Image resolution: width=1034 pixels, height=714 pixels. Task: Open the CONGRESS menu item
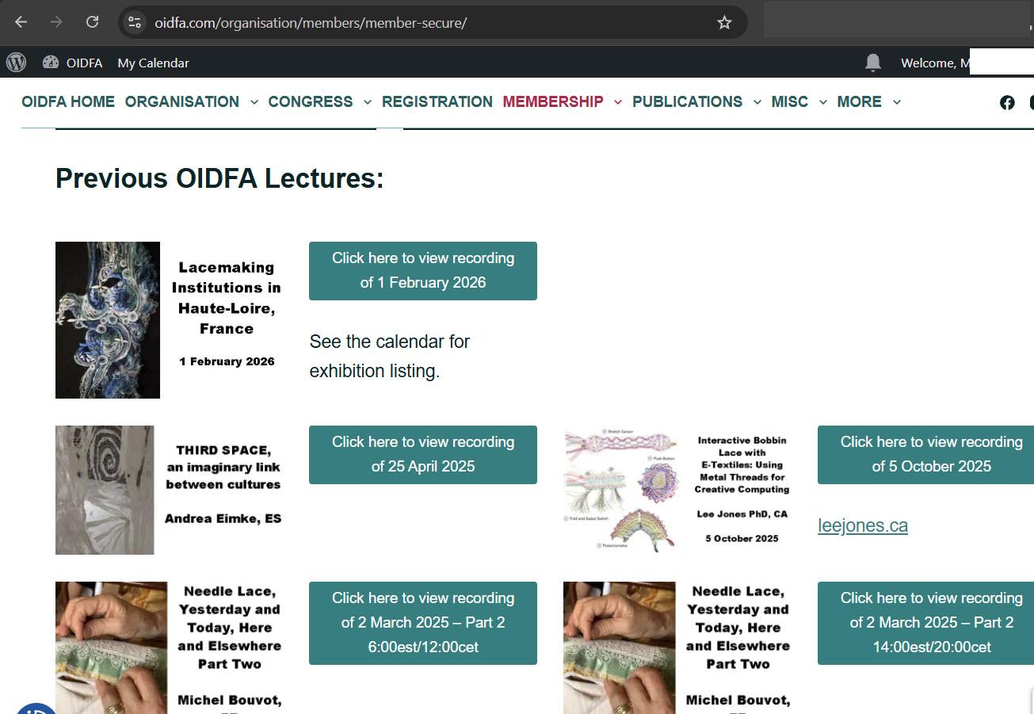point(311,102)
